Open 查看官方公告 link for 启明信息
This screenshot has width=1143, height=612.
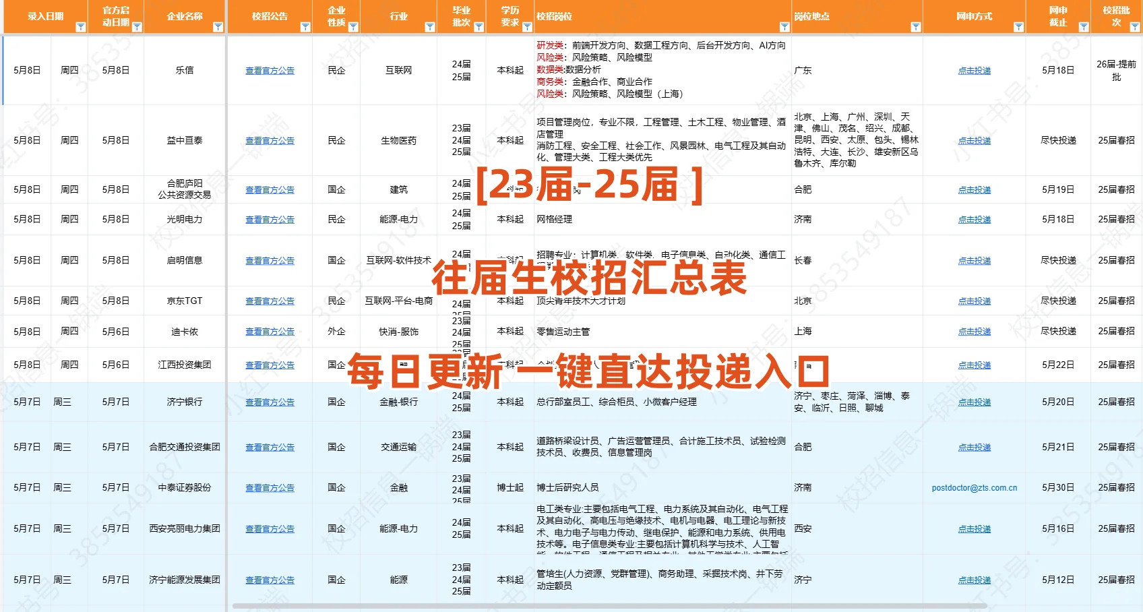(270, 260)
